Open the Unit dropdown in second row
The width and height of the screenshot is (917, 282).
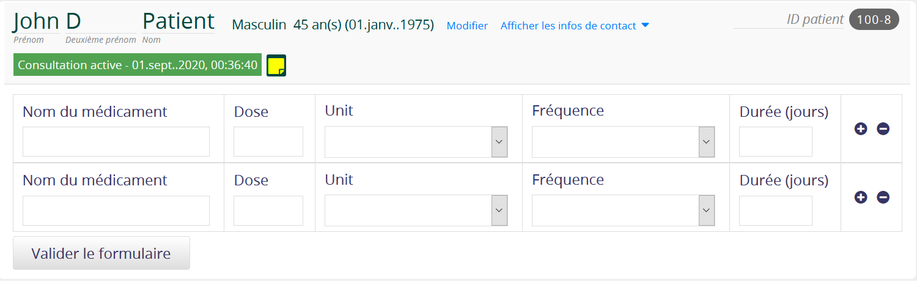click(416, 210)
